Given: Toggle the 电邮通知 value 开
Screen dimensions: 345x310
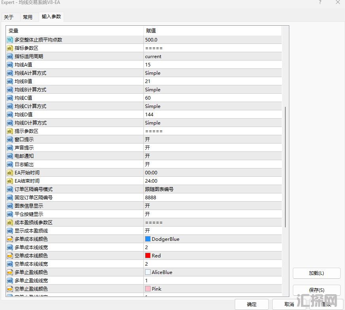Looking at the screenshot, I should pos(147,156).
